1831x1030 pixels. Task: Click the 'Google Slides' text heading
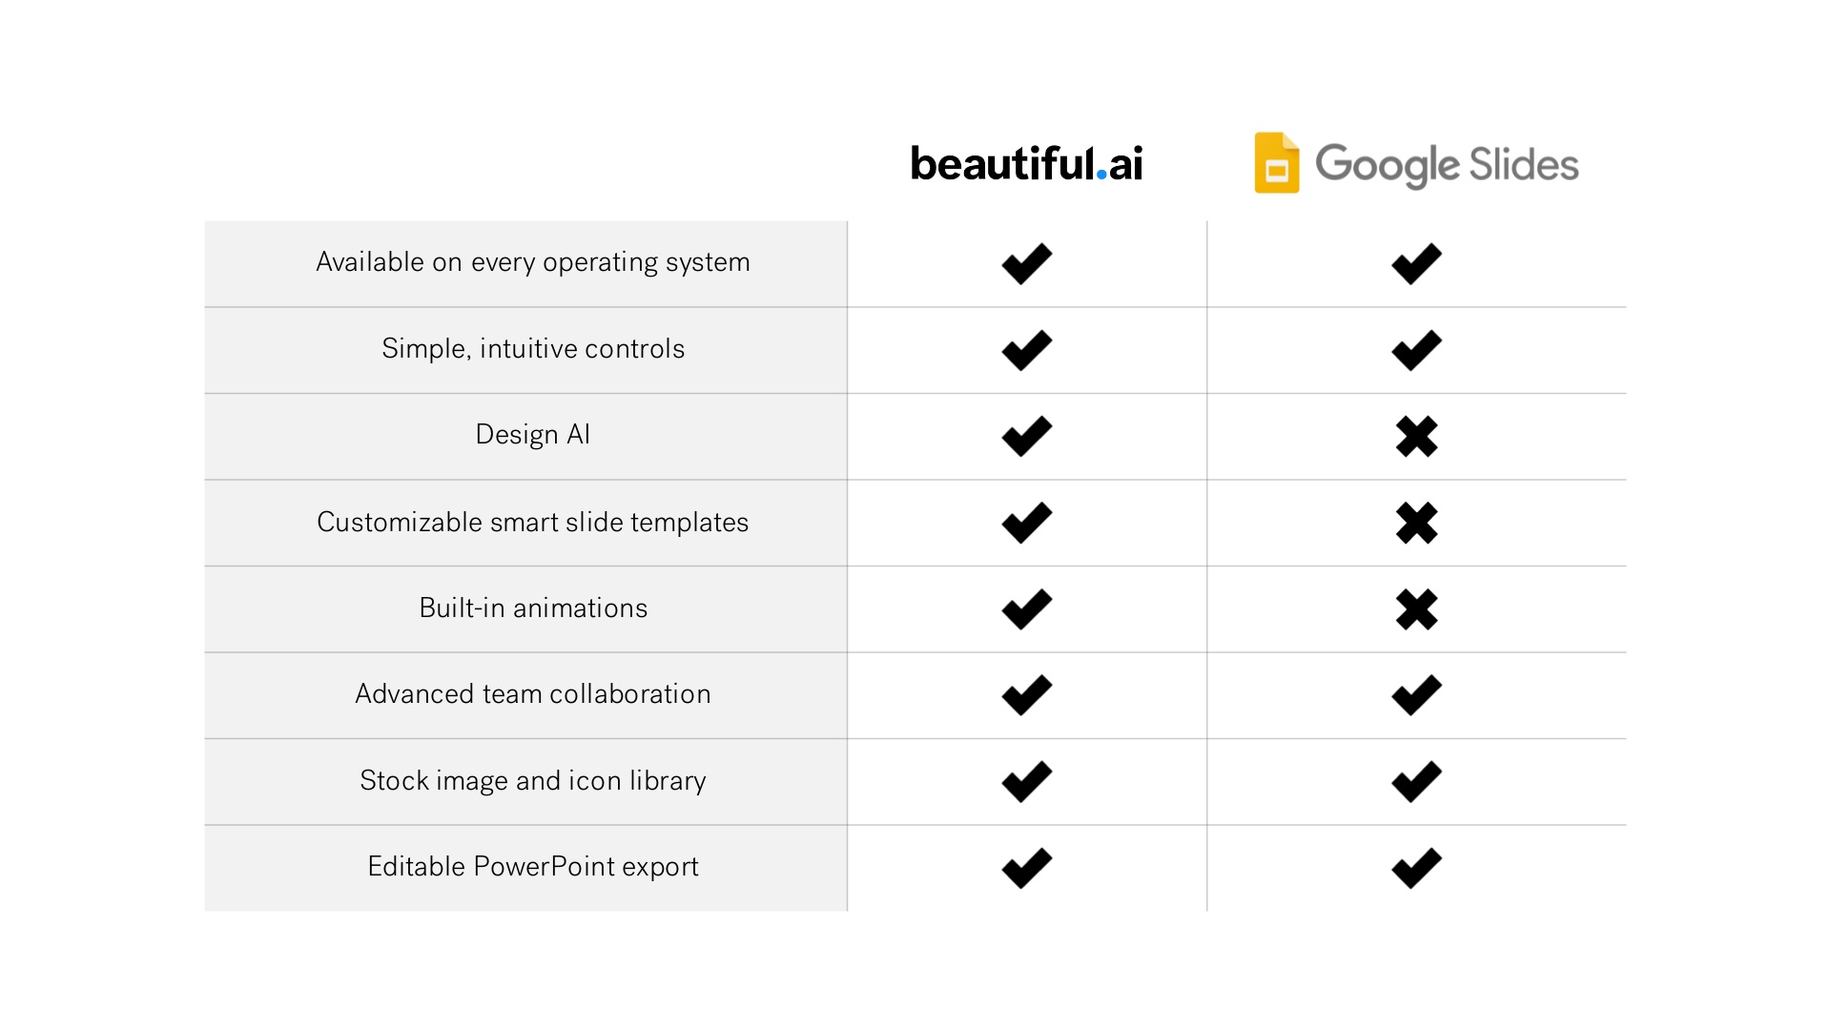(x=1447, y=165)
